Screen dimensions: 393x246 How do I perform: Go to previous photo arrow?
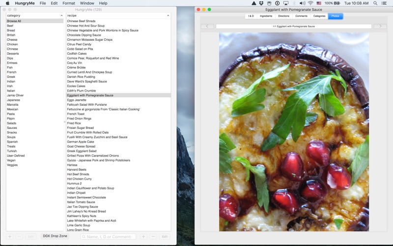207,26
